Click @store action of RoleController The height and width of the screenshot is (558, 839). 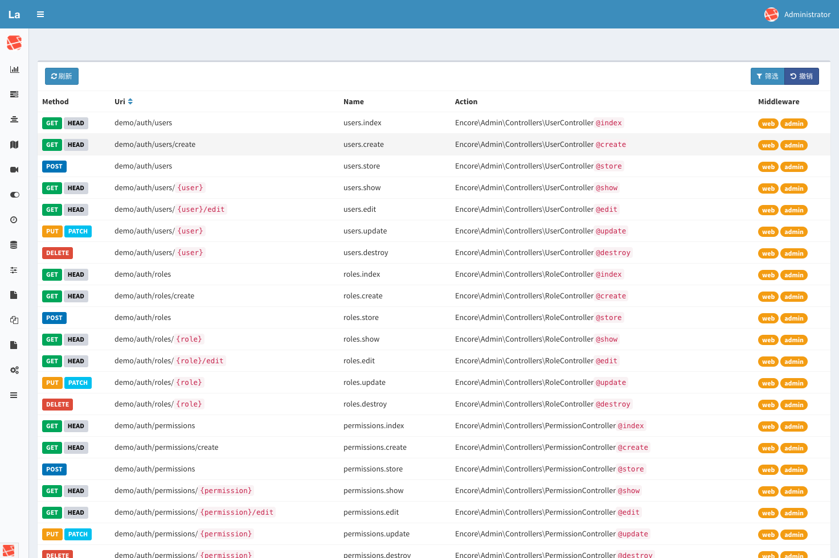pyautogui.click(x=609, y=318)
